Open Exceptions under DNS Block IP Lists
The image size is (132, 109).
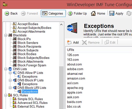point(30,84)
